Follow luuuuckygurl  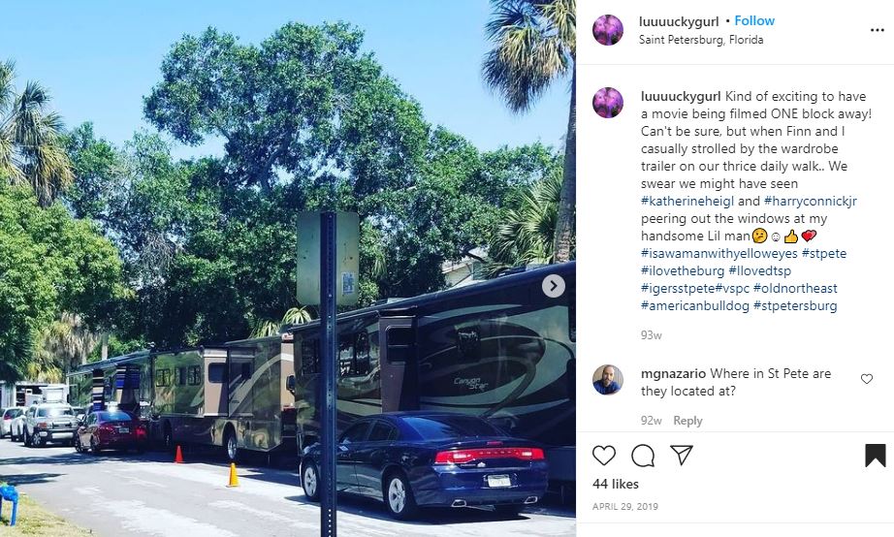754,20
